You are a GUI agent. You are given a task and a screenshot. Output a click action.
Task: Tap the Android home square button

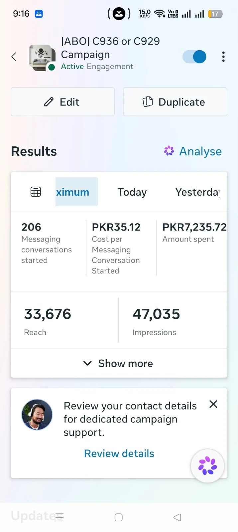click(x=119, y=517)
